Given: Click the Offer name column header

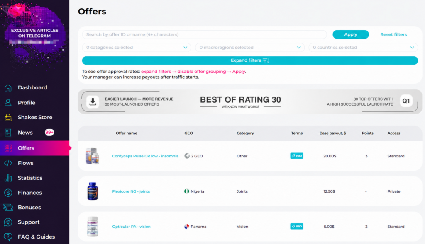Looking at the screenshot, I should coord(126,133).
